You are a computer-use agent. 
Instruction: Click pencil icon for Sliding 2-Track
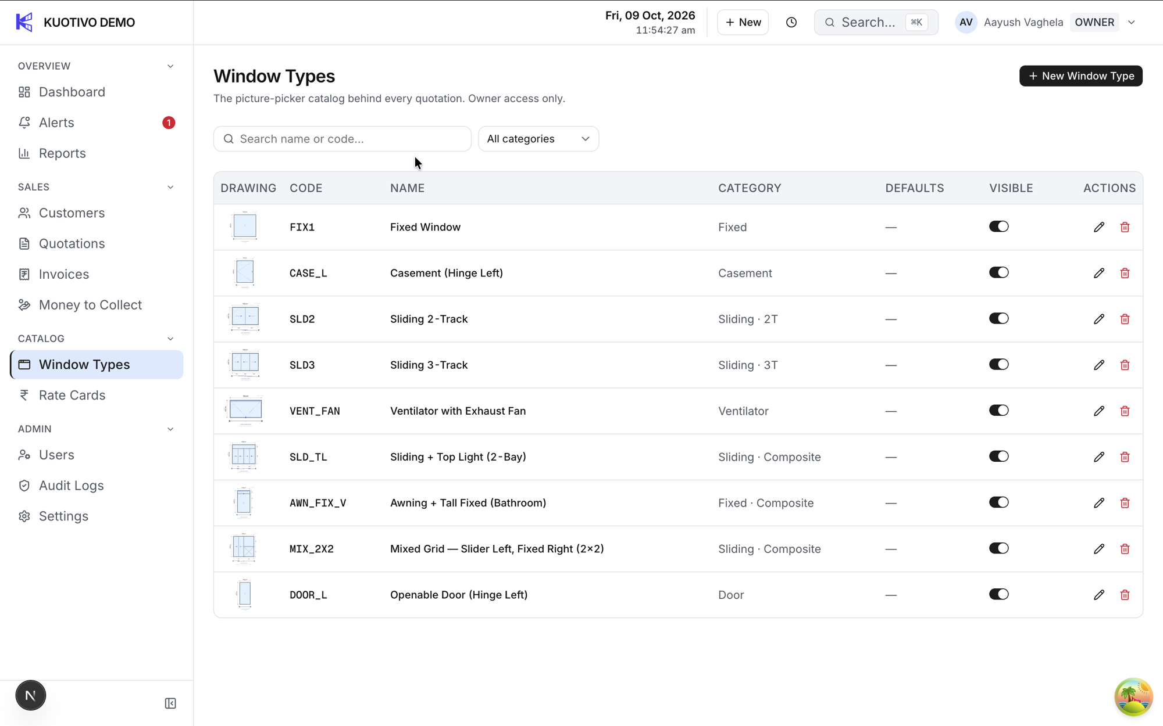[1098, 319]
